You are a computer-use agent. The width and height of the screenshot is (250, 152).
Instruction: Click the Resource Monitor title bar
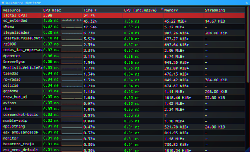click(125, 3)
